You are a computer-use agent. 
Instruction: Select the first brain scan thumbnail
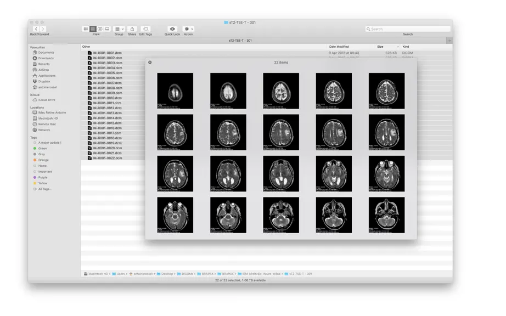coord(175,91)
